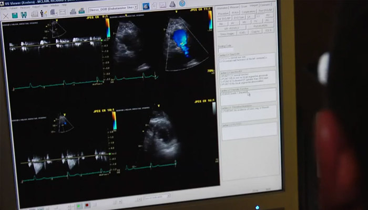Image resolution: width=368 pixels, height=210 pixels.
Task: Click the X close-study toolbar icon
Action: tap(6, 16)
